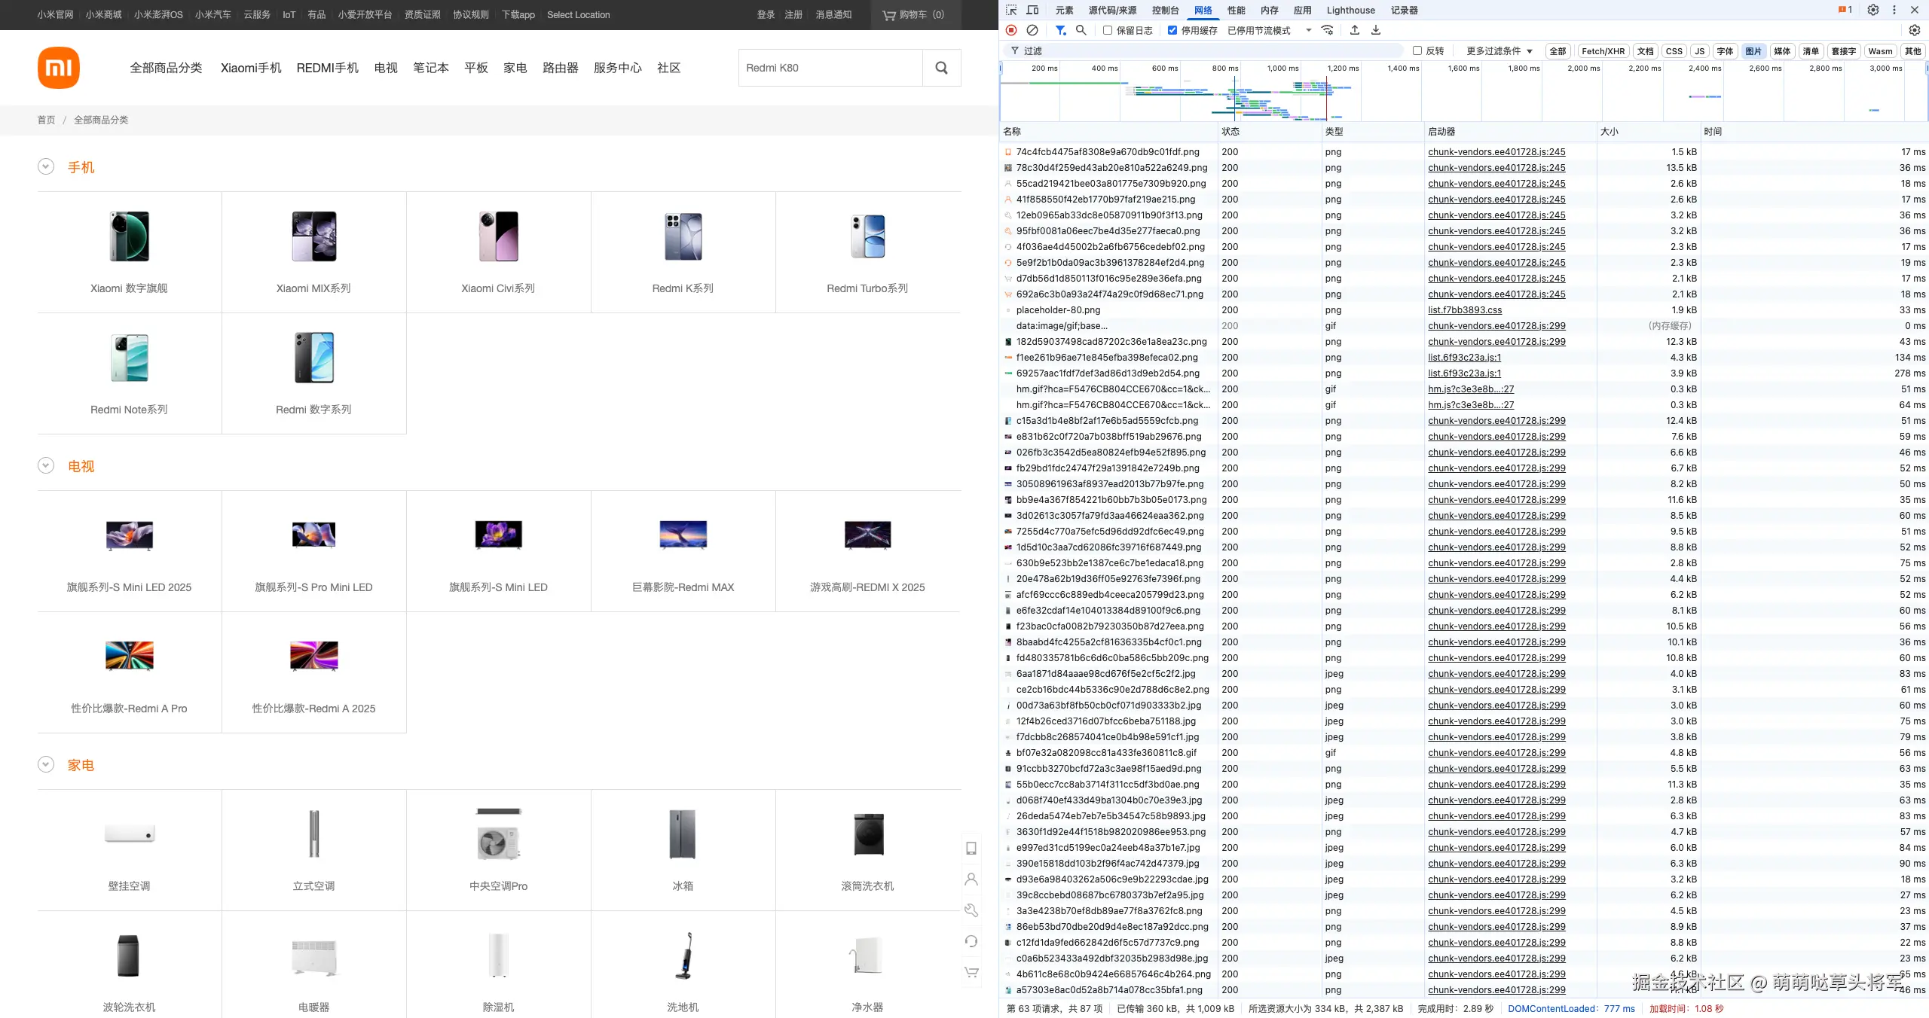This screenshot has width=1929, height=1018.
Task: Filter requests by Fetch/XHR type
Action: [x=1603, y=50]
